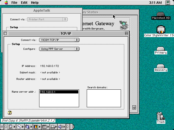The width and height of the screenshot is (174, 130).
Task: Click the TCP/IP window collapse box
Action: [126, 33]
